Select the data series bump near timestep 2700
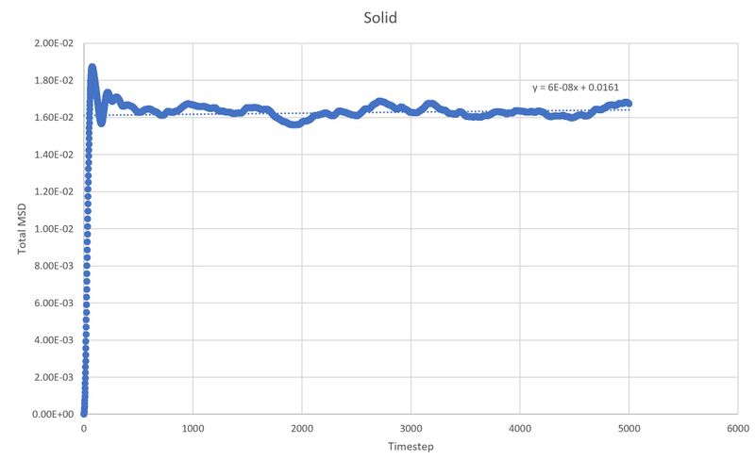755x460 pixels. point(380,102)
